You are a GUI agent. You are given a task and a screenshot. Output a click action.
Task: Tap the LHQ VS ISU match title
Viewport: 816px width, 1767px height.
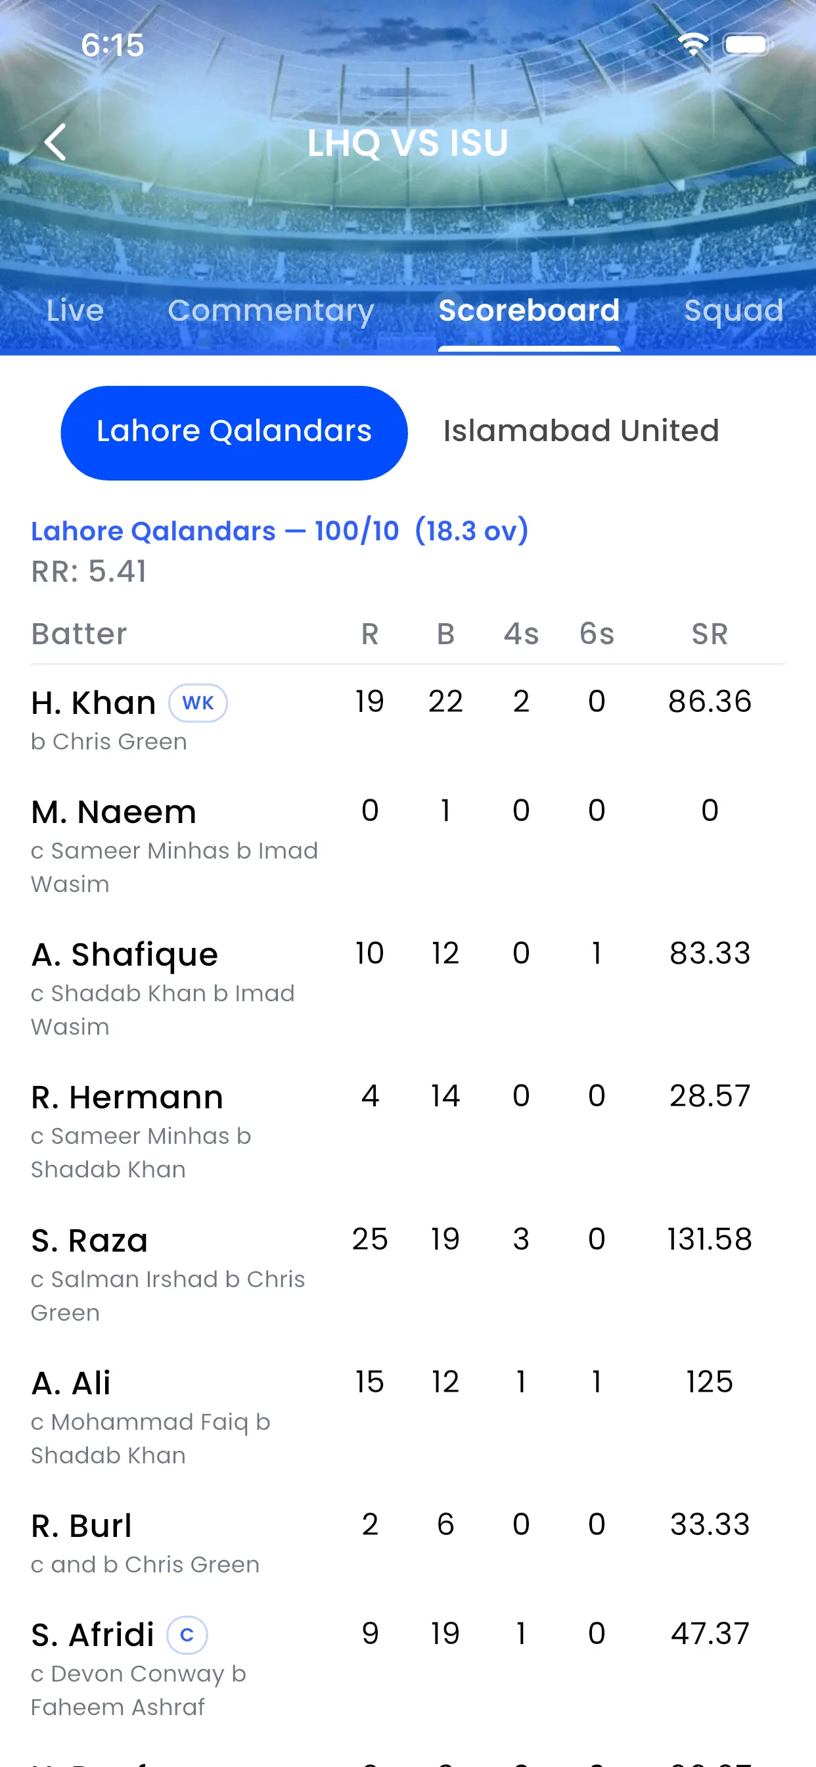coord(408,143)
